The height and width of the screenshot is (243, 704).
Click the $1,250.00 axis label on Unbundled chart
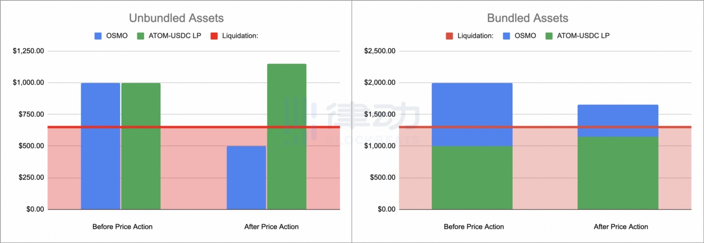pos(27,51)
